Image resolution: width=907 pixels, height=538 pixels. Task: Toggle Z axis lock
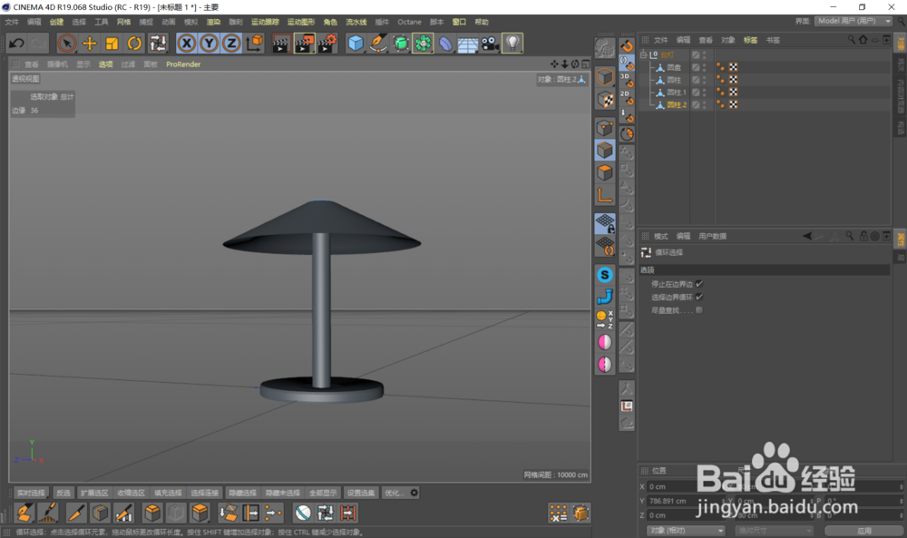coord(231,44)
